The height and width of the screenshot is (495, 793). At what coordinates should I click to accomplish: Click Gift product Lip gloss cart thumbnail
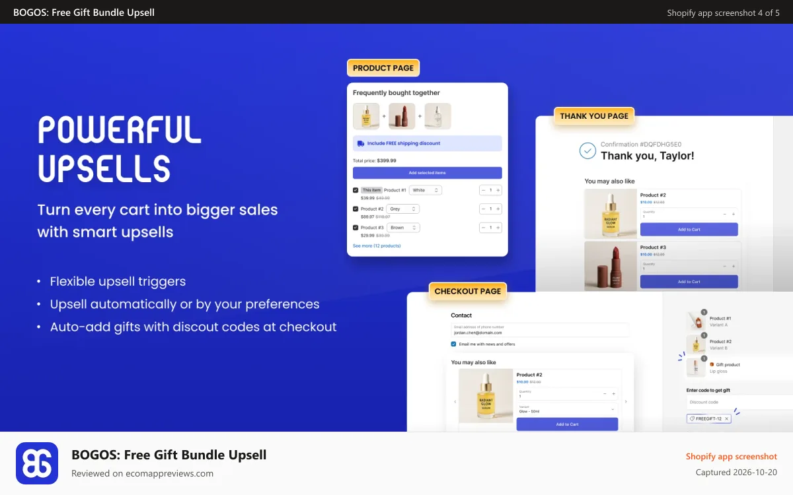click(x=696, y=368)
